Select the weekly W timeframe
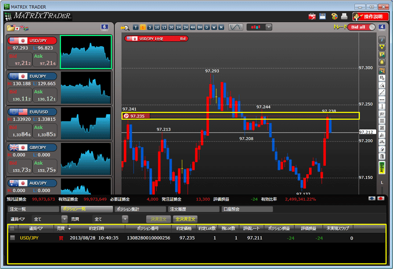The image size is (393, 269). pos(214,27)
